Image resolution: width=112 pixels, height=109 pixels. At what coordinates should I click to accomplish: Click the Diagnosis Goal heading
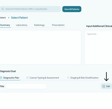tap(8, 71)
